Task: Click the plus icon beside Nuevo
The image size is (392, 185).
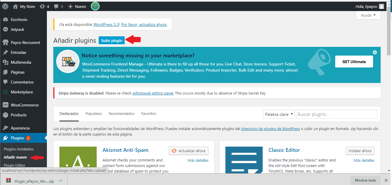Action: point(70,6)
